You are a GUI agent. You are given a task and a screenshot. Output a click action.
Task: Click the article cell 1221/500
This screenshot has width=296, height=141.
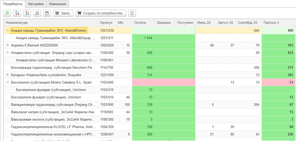click(x=107, y=75)
